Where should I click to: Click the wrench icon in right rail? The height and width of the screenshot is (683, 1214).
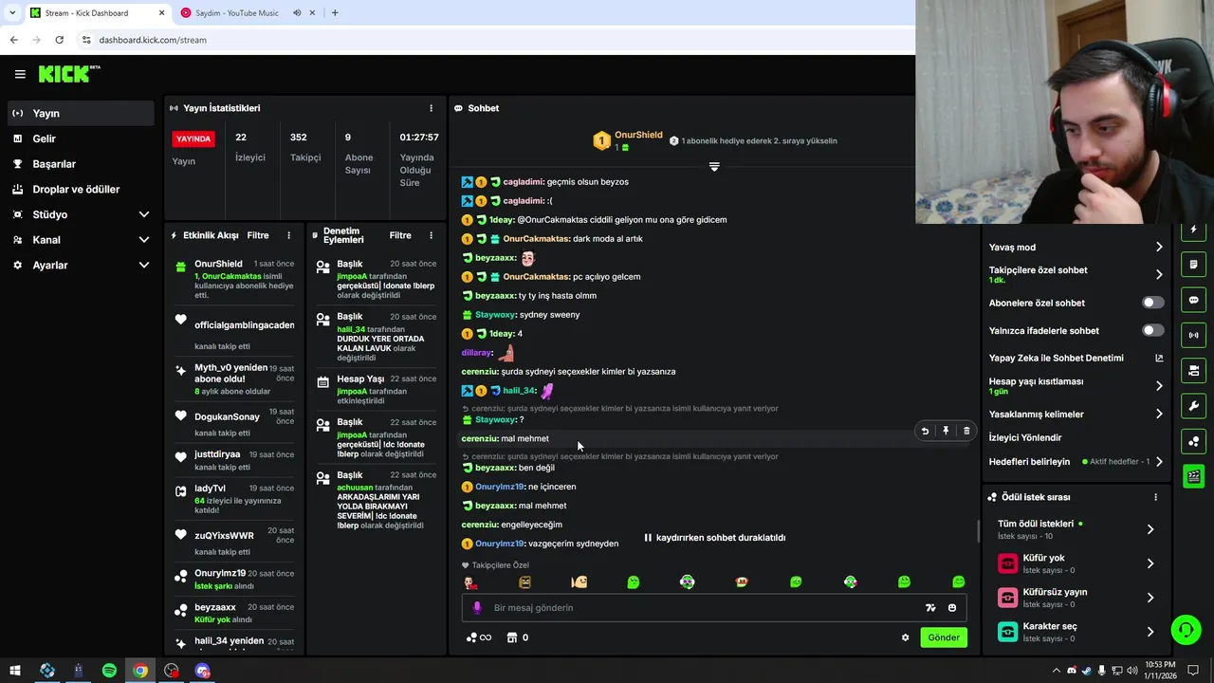point(1194,406)
